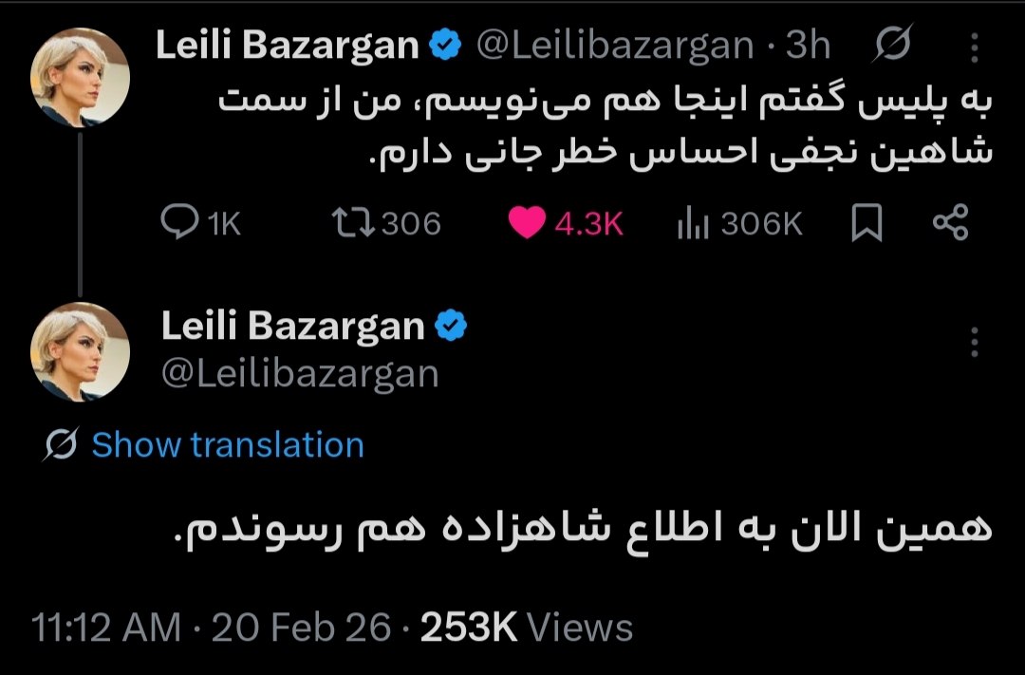The width and height of the screenshot is (1025, 675).
Task: Open view analytics bar chart icon
Action: click(x=692, y=223)
